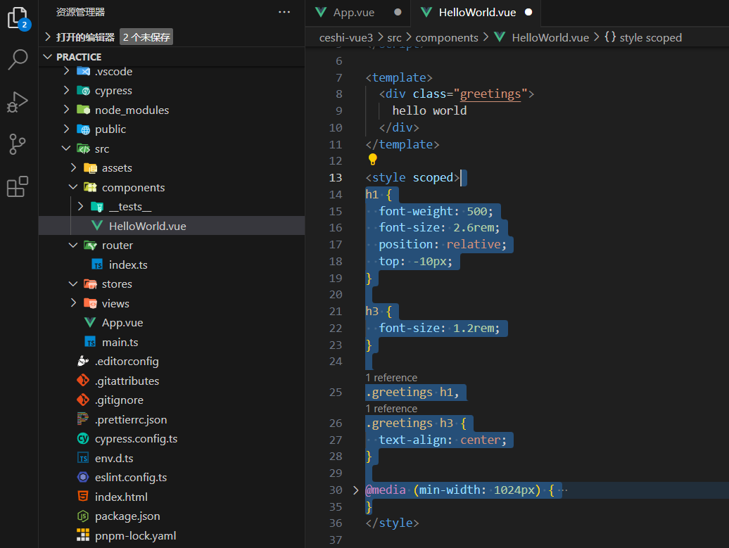Expand the cypress folder
729x548 pixels.
point(66,90)
